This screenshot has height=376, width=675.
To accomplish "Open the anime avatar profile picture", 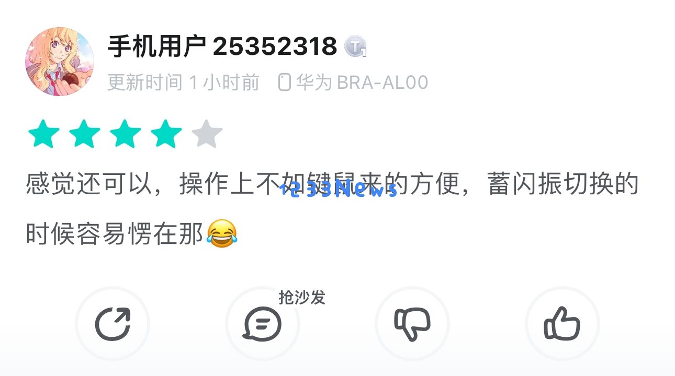I will 60,62.
